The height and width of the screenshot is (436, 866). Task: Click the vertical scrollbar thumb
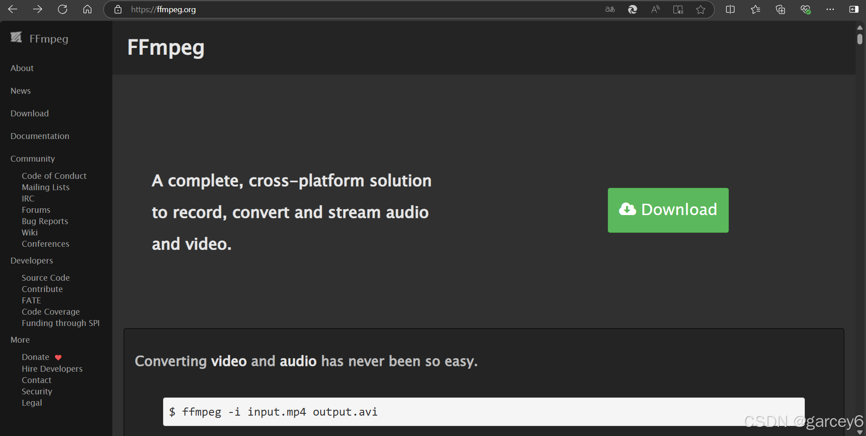(x=860, y=39)
